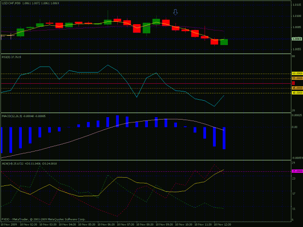Click the 10 Nov 05:30 time label

point(87,225)
